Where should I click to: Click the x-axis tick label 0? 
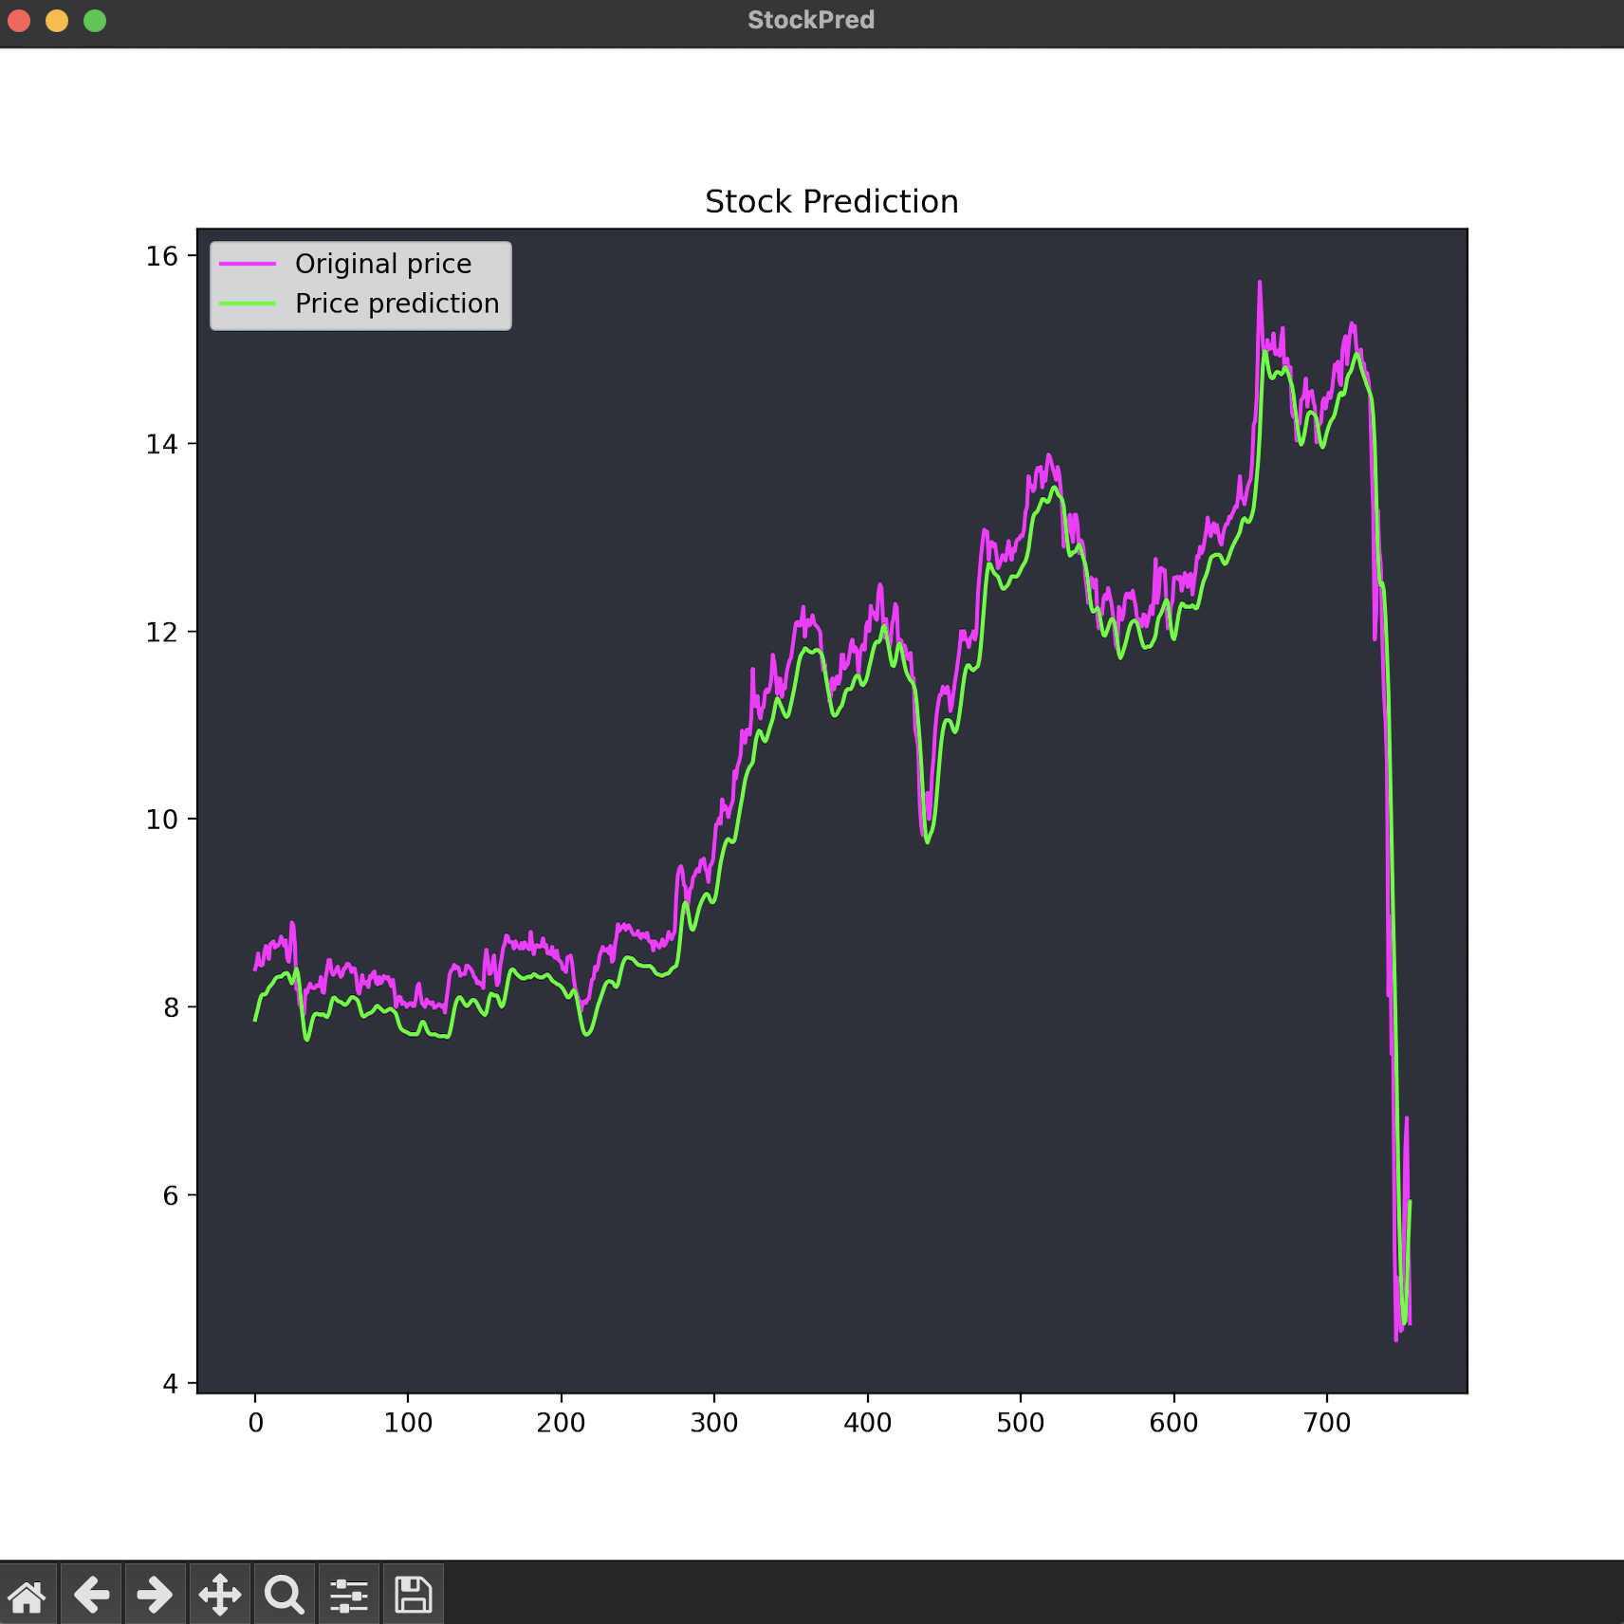click(x=255, y=1423)
